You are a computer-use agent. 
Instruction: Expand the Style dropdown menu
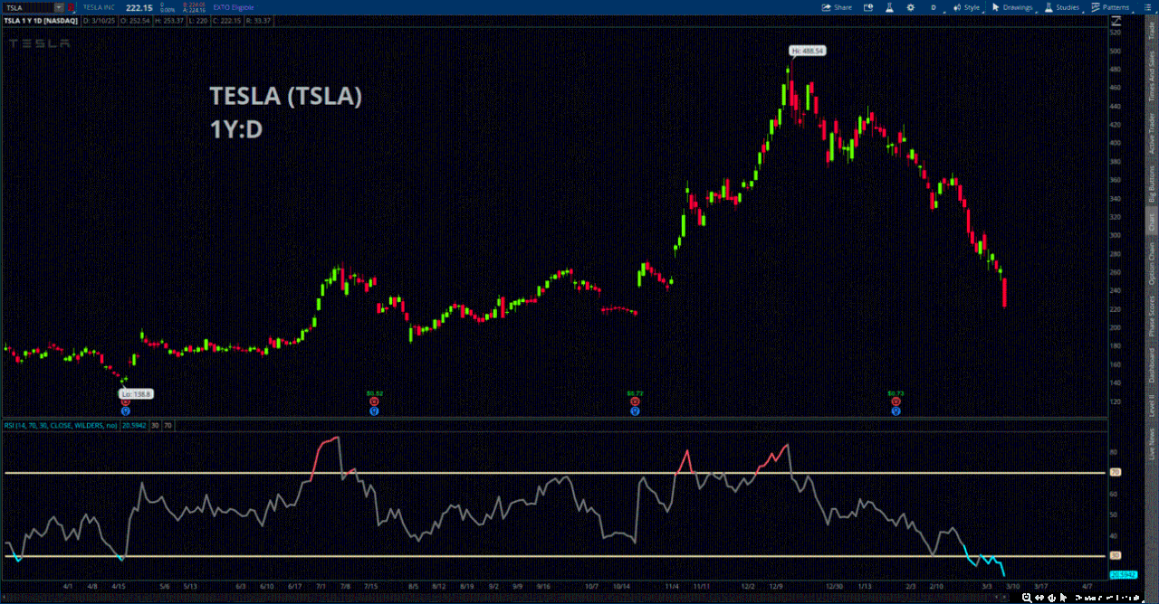[971, 7]
